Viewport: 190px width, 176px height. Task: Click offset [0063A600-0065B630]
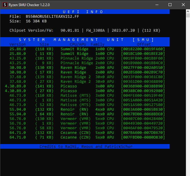point(143,109)
